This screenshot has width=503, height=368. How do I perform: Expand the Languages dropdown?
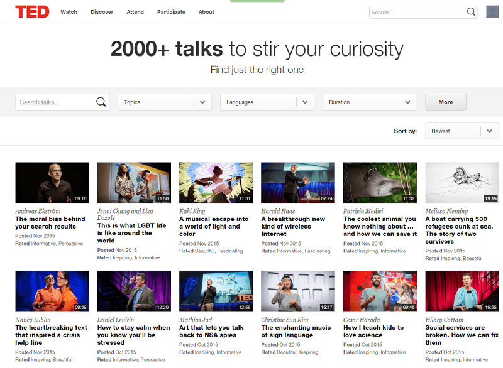click(267, 102)
